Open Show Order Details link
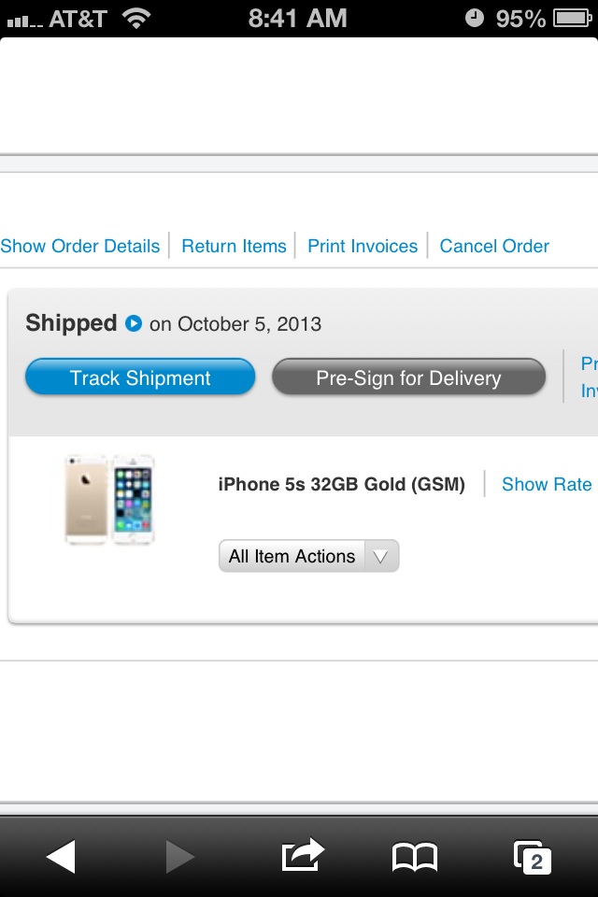This screenshot has height=897, width=598. point(80,246)
